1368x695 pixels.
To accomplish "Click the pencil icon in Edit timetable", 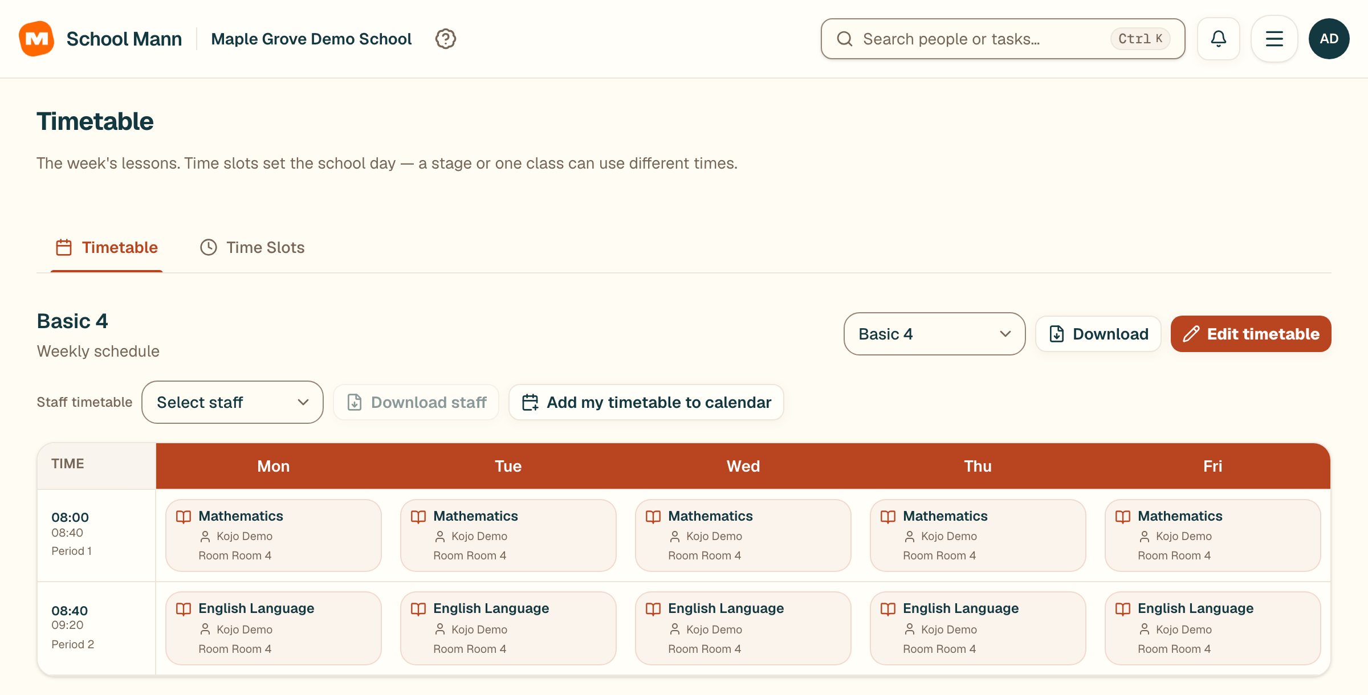I will click(x=1191, y=334).
